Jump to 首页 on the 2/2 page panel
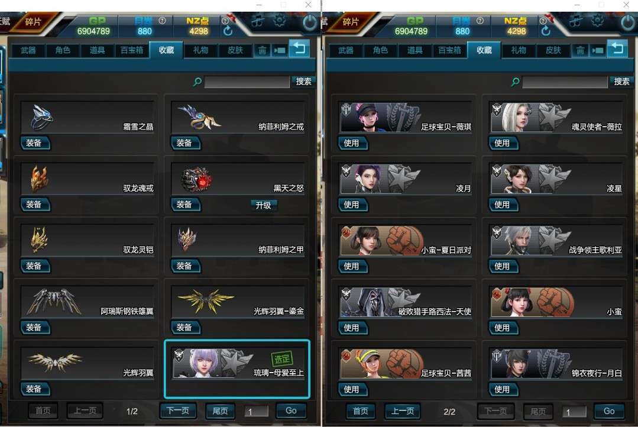The width and height of the screenshot is (638, 427). click(x=361, y=411)
